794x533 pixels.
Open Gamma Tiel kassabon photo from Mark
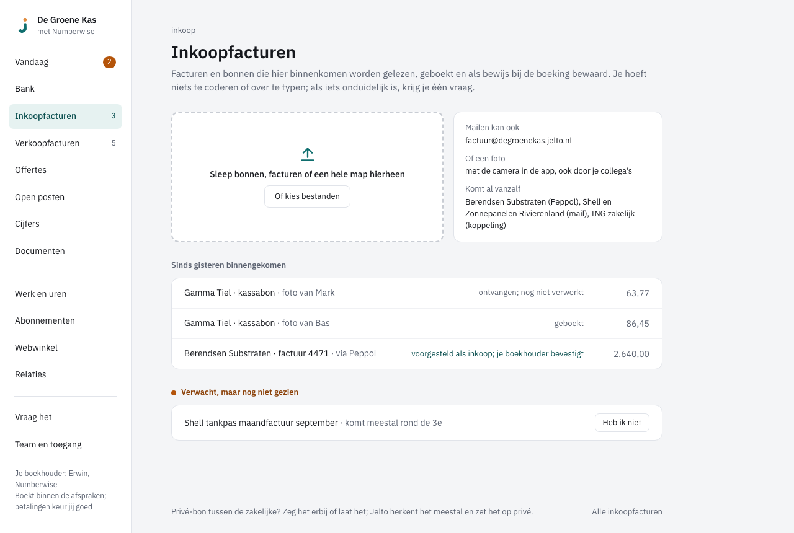pyautogui.click(x=417, y=293)
